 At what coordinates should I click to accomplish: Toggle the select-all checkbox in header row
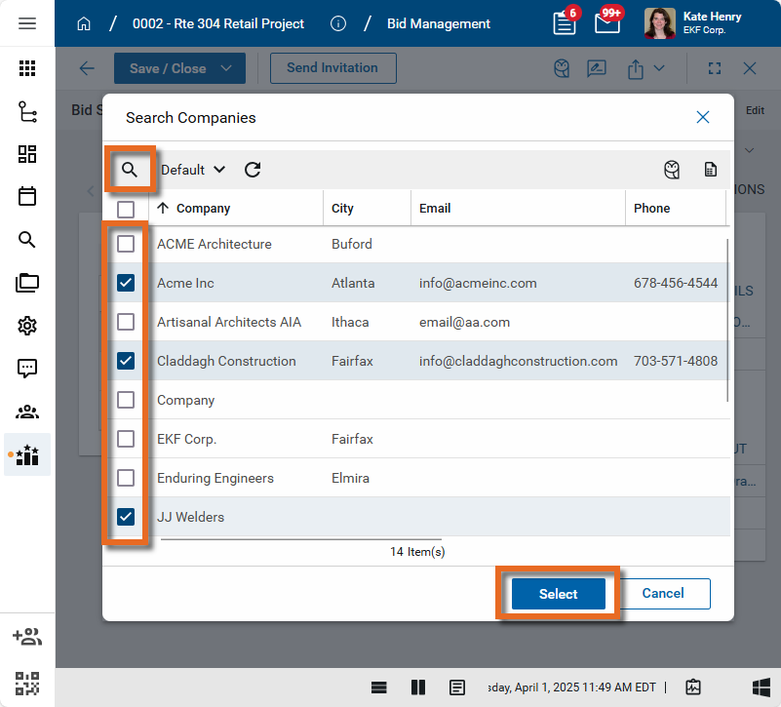tap(126, 209)
